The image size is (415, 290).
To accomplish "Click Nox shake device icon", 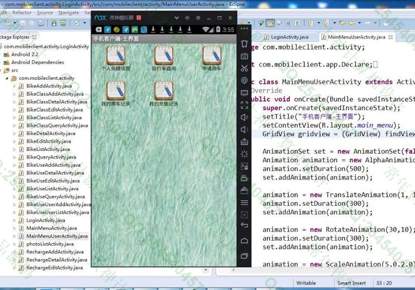I will coord(244,44).
